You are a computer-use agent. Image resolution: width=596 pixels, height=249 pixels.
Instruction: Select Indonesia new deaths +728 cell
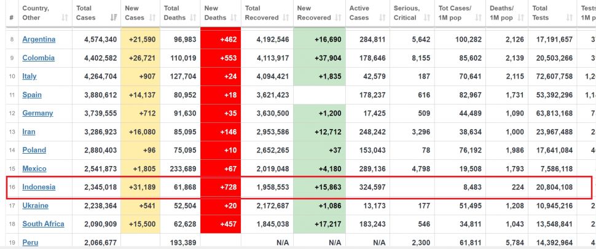221,188
